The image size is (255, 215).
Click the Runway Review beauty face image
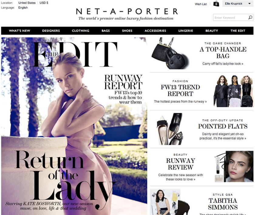click(x=234, y=166)
